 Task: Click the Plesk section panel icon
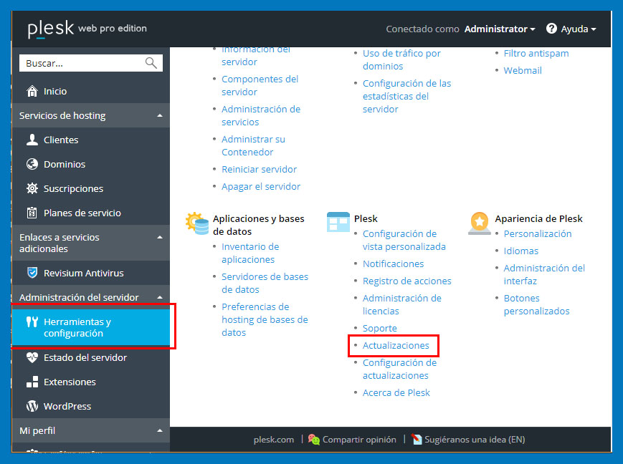coord(338,221)
